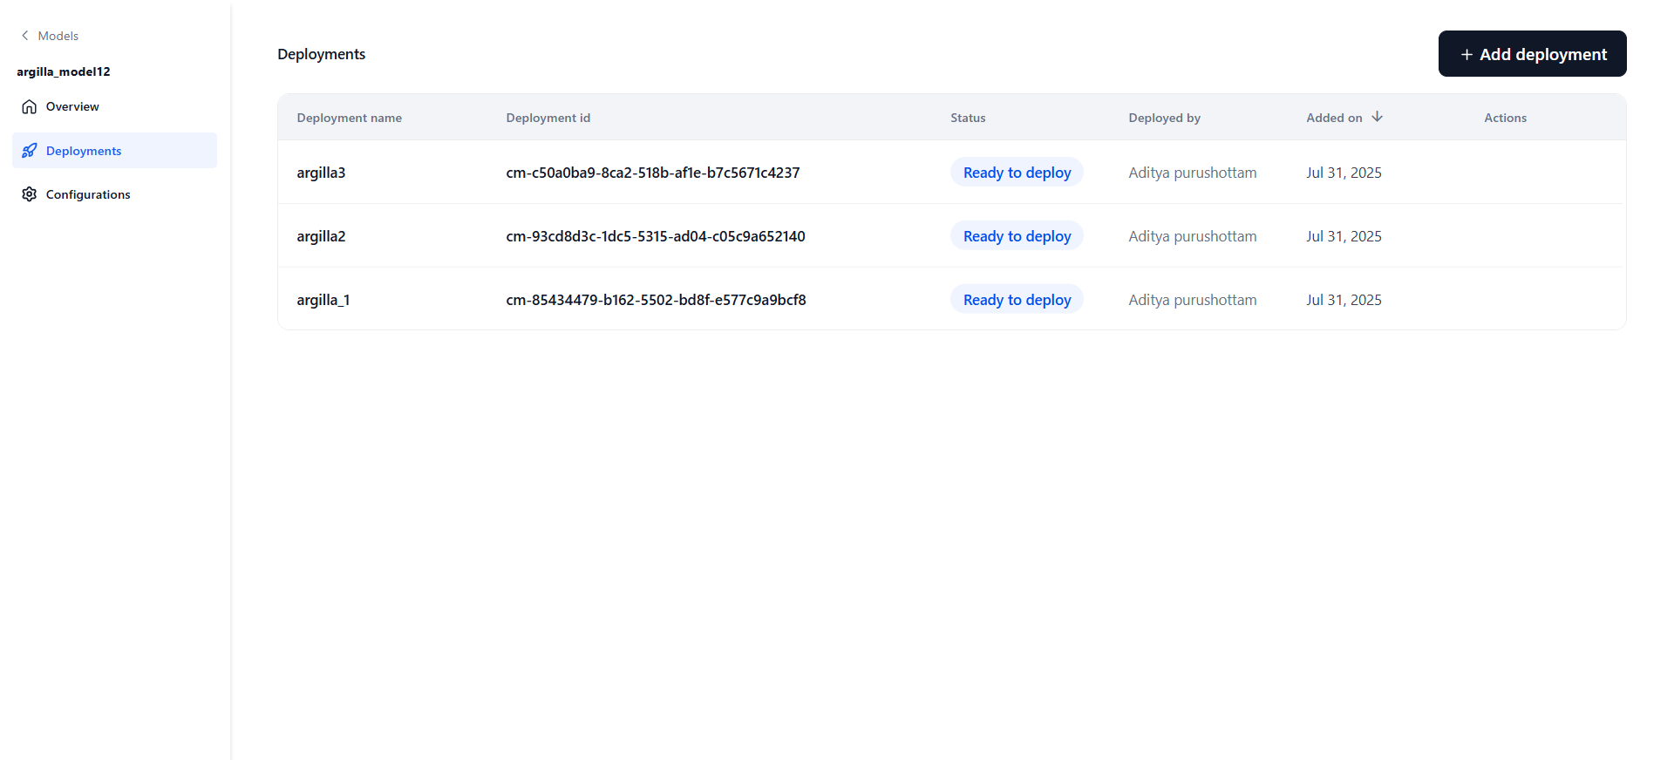The height and width of the screenshot is (760, 1674).
Task: Click the back chevron next to Models
Action: (24, 36)
